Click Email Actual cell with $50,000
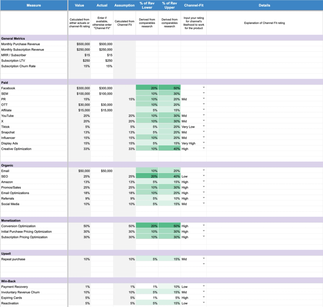Image resolution: width=323 pixels, height=307 pixels. click(102, 171)
